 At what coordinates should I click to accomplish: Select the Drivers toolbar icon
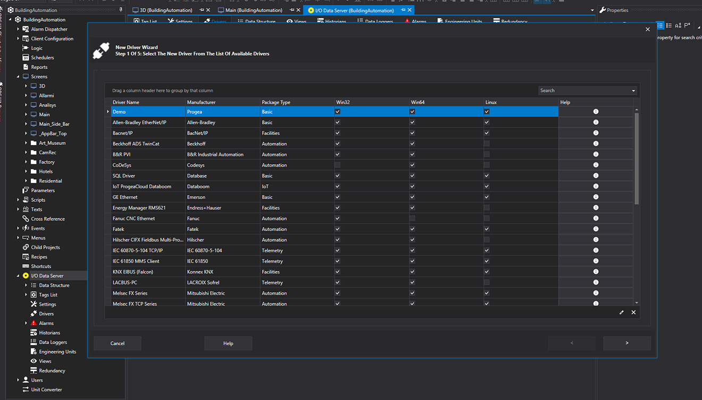point(215,21)
